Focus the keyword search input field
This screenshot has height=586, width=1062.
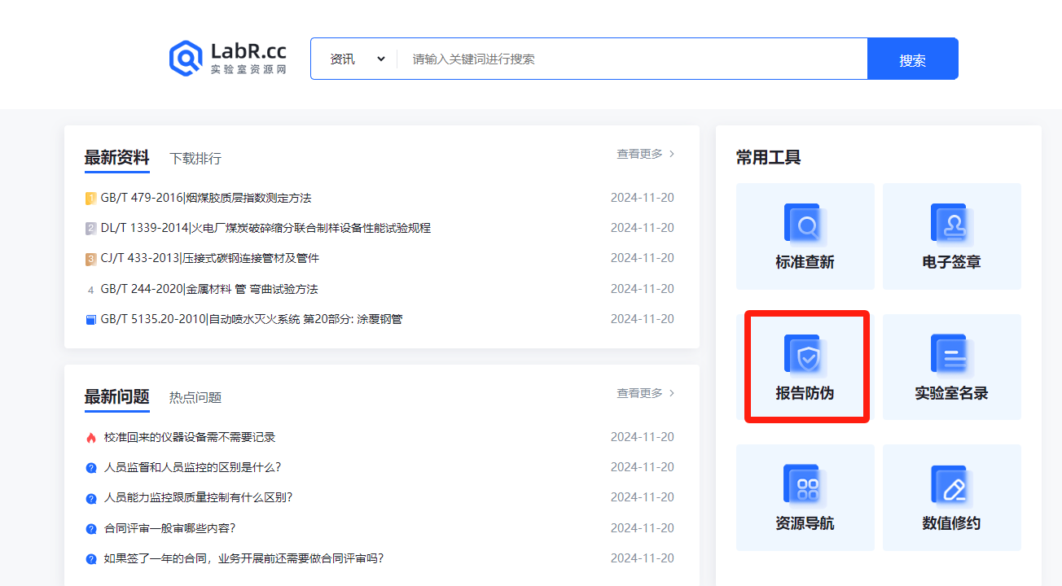[632, 59]
